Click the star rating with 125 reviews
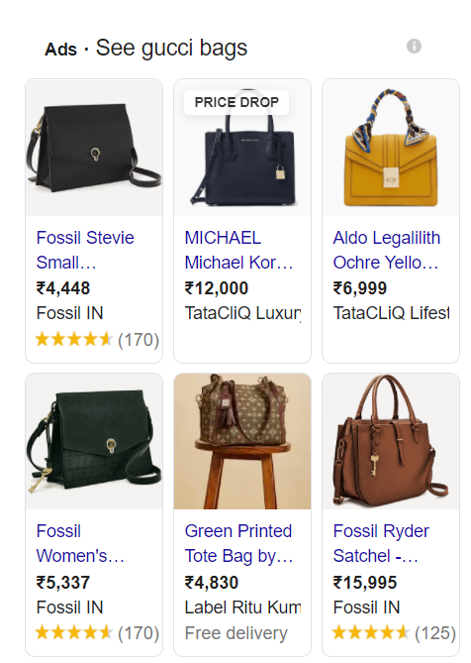Screen dimensions: 471x663 394,633
